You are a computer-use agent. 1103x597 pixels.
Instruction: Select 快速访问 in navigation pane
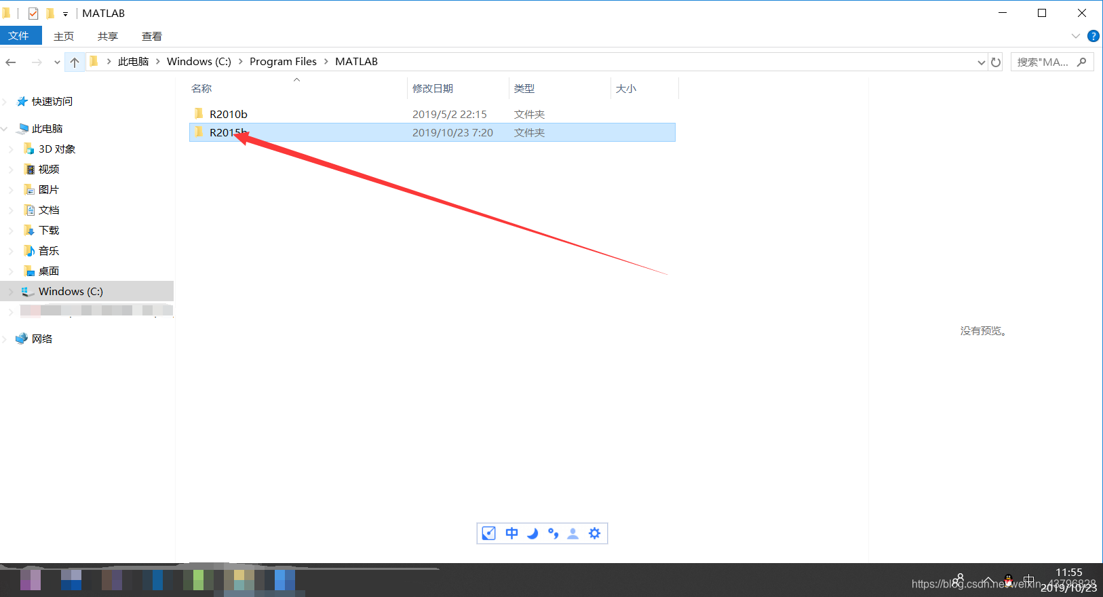52,102
